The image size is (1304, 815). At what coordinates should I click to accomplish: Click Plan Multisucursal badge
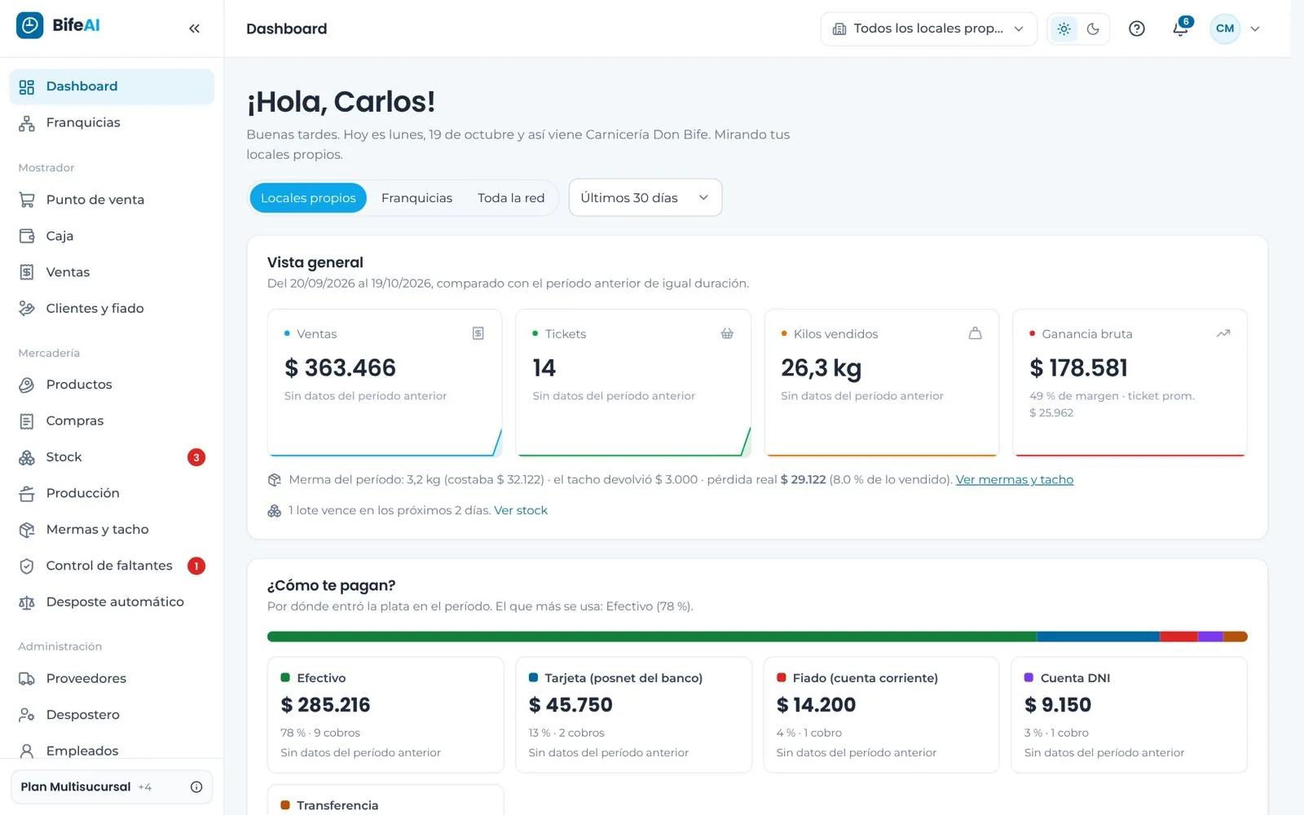click(112, 786)
